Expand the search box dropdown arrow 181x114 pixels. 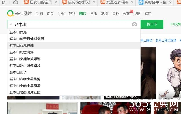tap(11, 25)
